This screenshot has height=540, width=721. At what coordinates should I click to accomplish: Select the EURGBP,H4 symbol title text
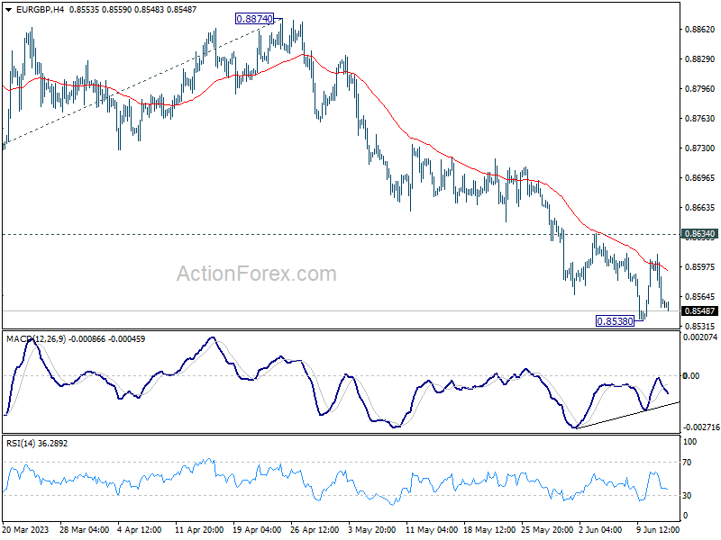(x=40, y=9)
